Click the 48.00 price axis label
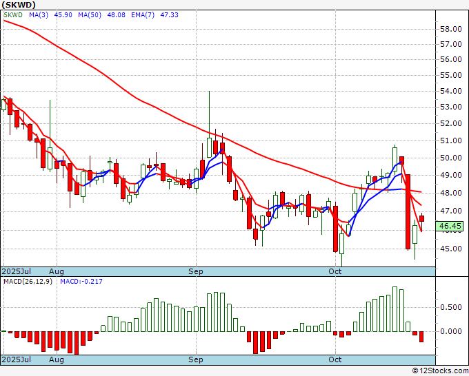469x376 pixels. (x=451, y=194)
